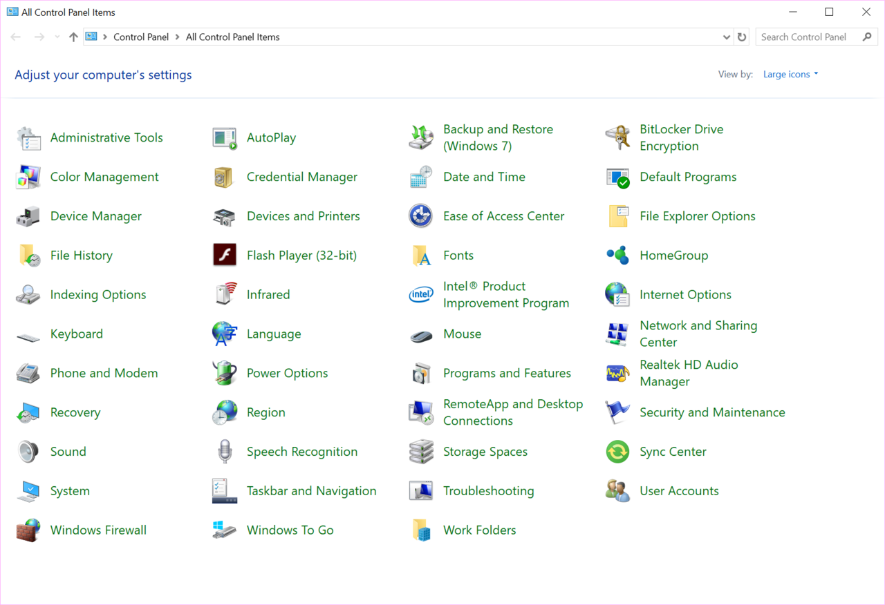Click the Control Panel breadcrumb
885x605 pixels.
(141, 37)
